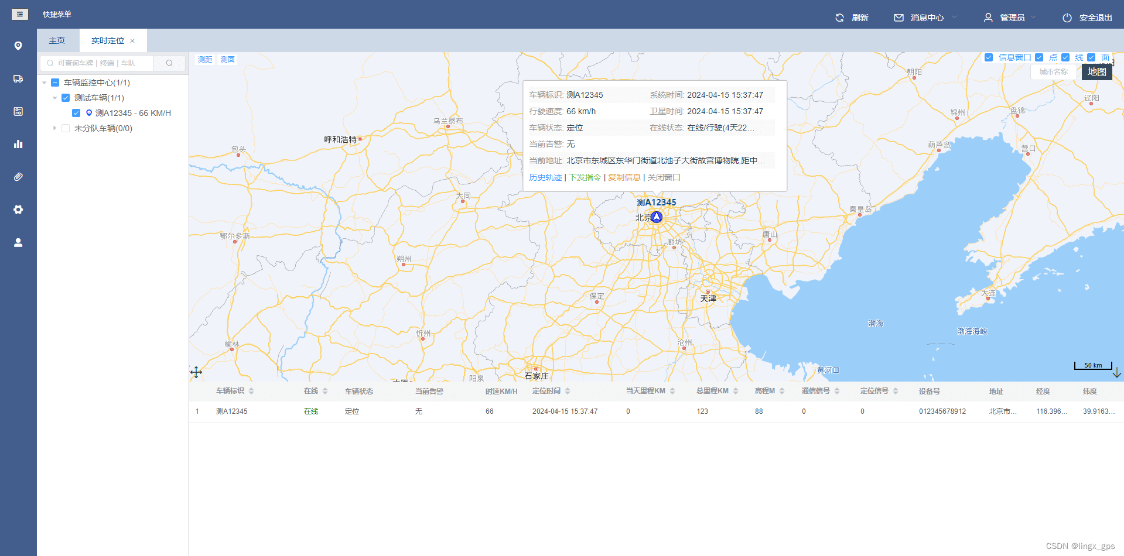Sort by 在线 column sort arrows
1124x556 pixels.
325,391
